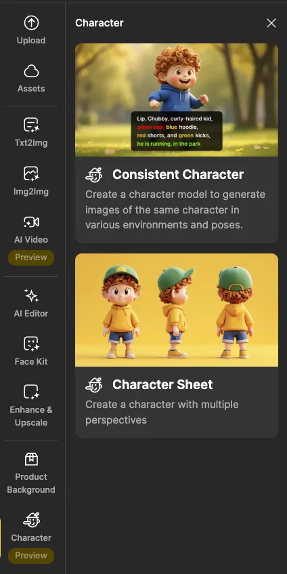
Task: Click the Preview badge under Character
Action: [x=31, y=556]
